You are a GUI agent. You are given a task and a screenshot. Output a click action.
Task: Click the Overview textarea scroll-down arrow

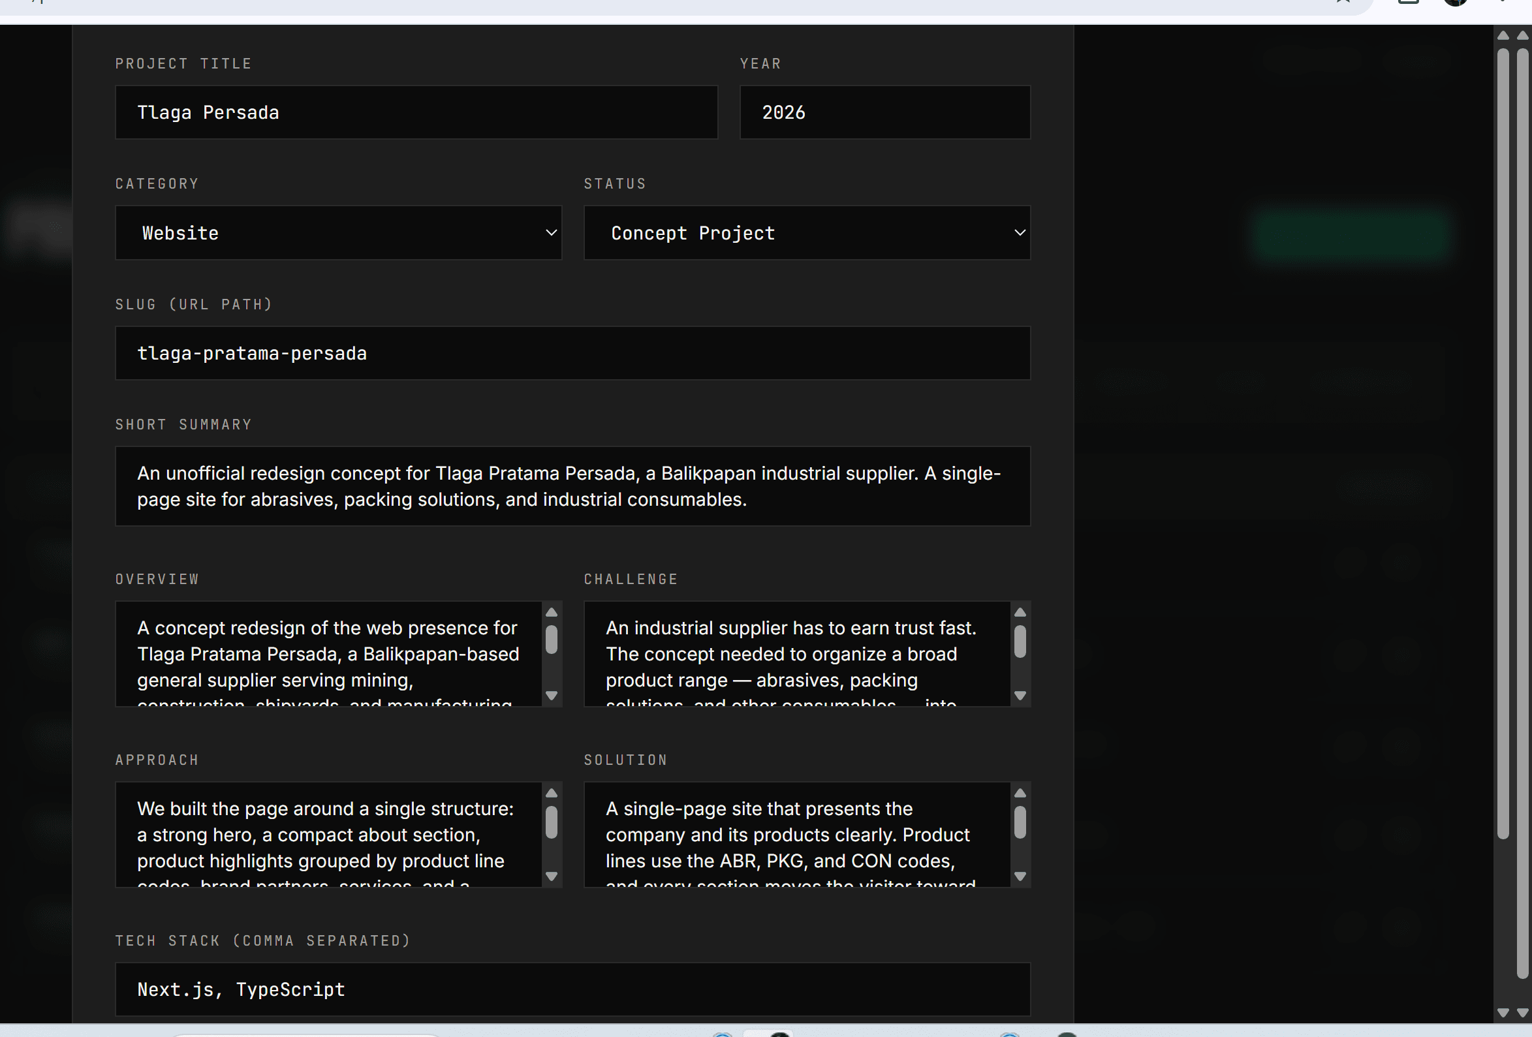pyautogui.click(x=552, y=696)
